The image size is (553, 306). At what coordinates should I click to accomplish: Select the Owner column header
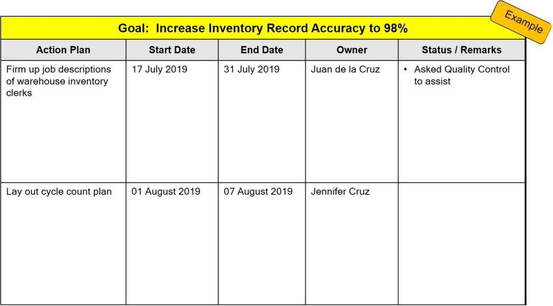(352, 50)
